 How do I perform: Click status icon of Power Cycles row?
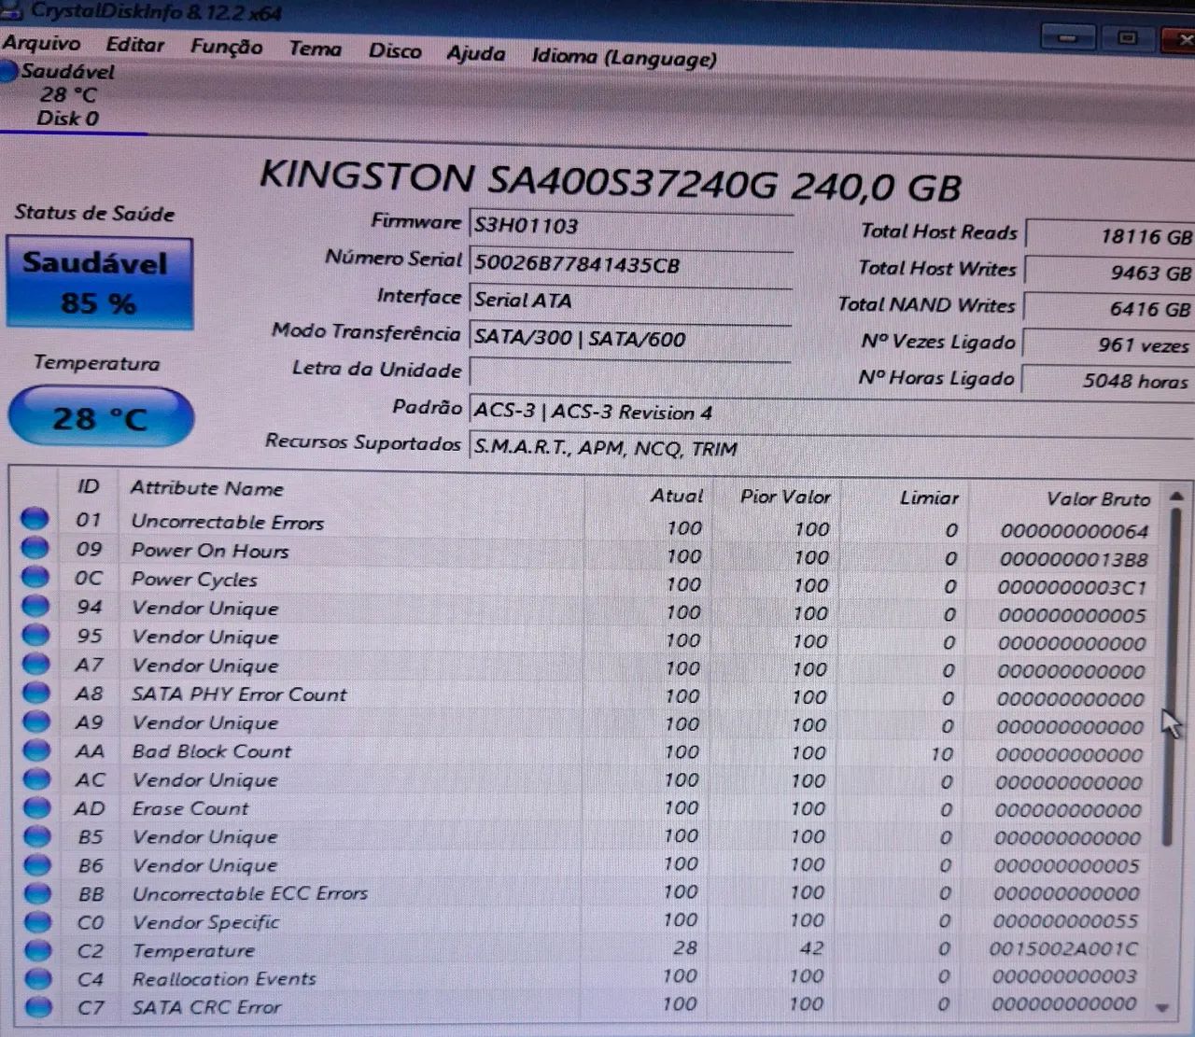pos(35,576)
